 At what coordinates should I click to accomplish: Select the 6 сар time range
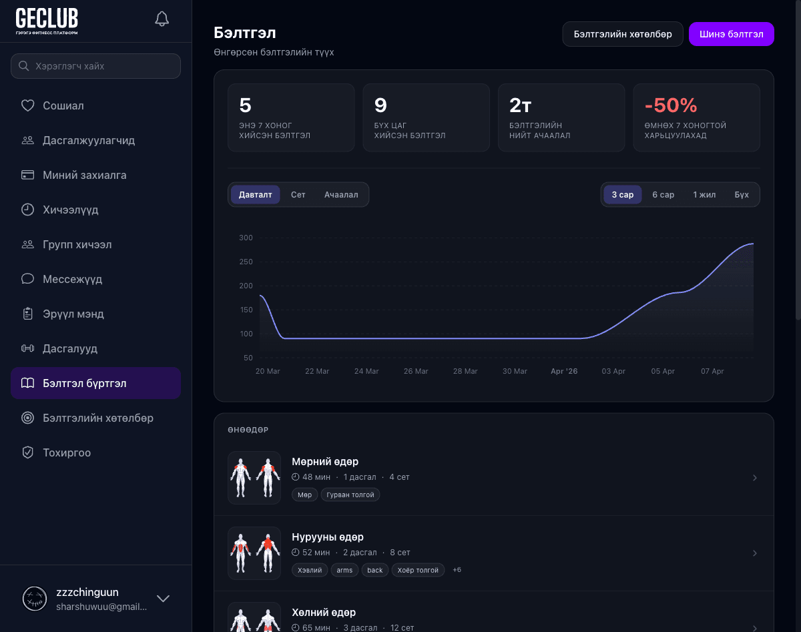663,195
